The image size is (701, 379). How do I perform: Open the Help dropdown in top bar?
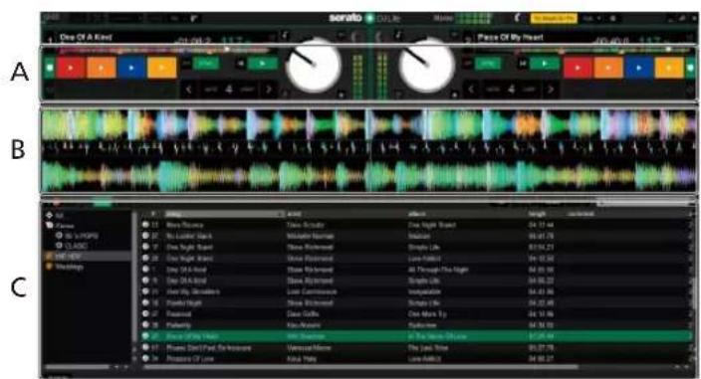(591, 18)
